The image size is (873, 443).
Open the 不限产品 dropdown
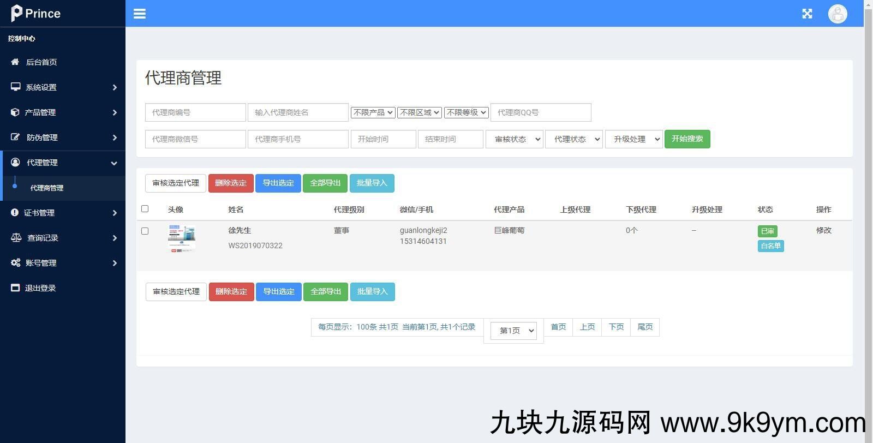coord(373,112)
